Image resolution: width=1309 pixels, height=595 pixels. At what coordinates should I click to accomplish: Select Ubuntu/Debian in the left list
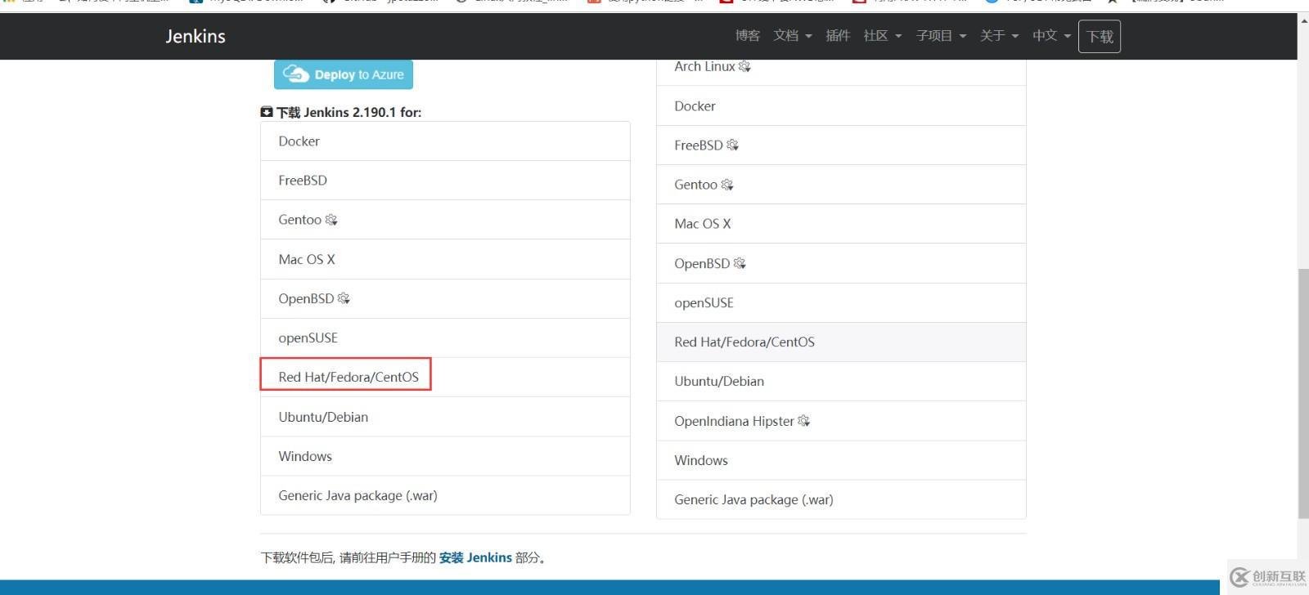click(x=445, y=417)
